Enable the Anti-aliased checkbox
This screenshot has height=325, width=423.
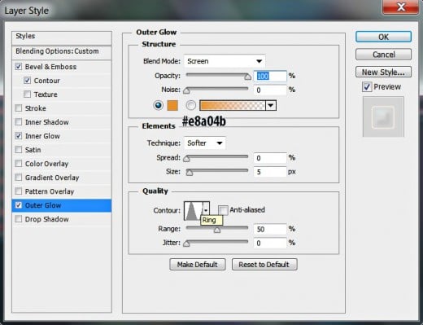click(223, 210)
